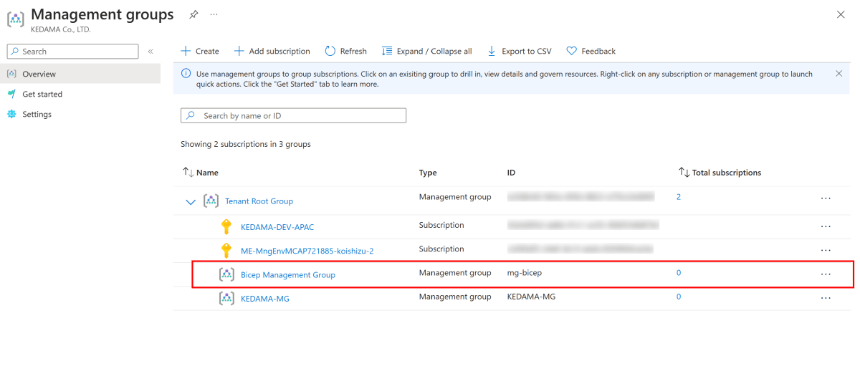Click Expand / Collapse all
860x384 pixels.
click(426, 51)
